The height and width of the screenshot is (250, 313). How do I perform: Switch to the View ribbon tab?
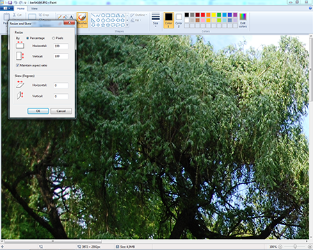pyautogui.click(x=34, y=8)
